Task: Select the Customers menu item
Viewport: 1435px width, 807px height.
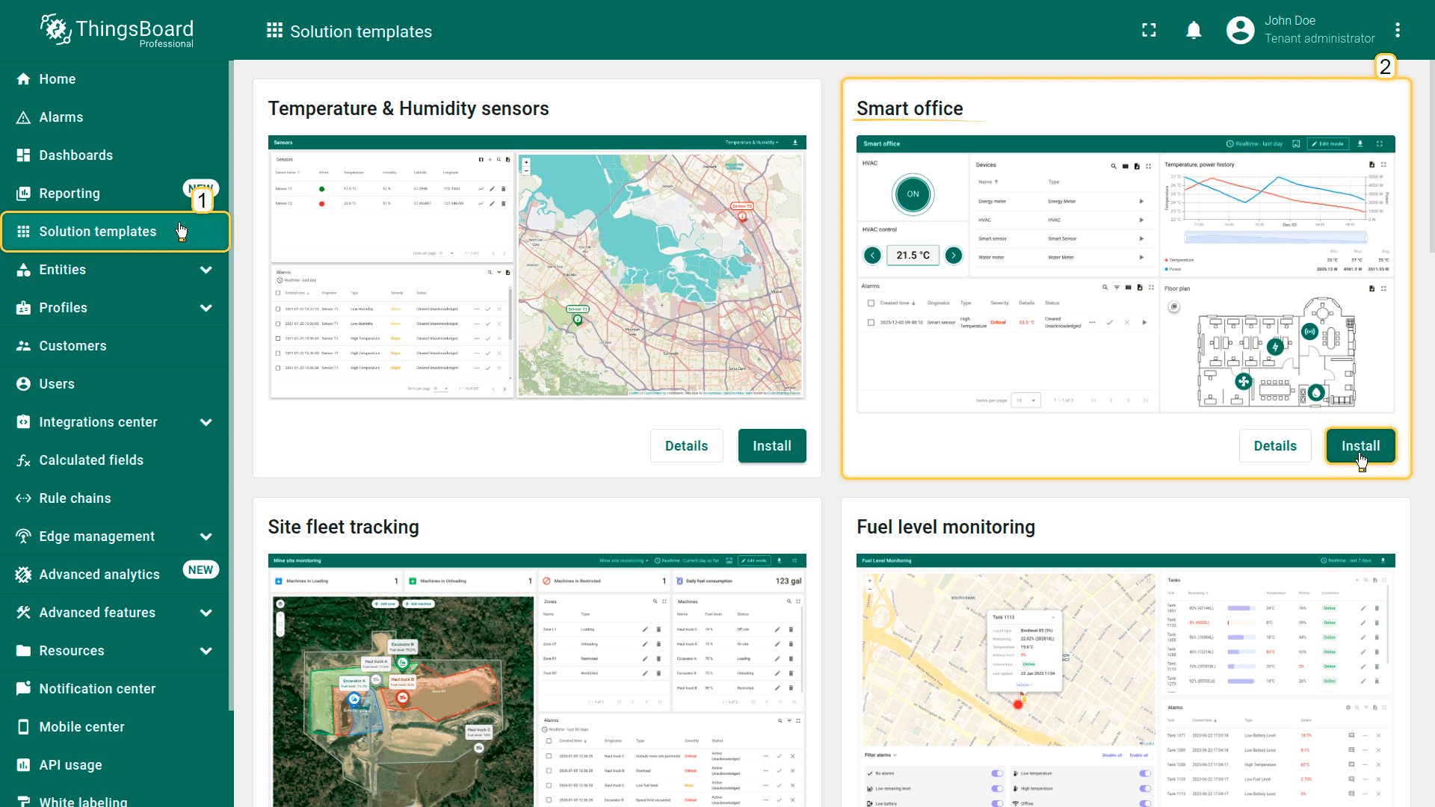Action: [72, 346]
